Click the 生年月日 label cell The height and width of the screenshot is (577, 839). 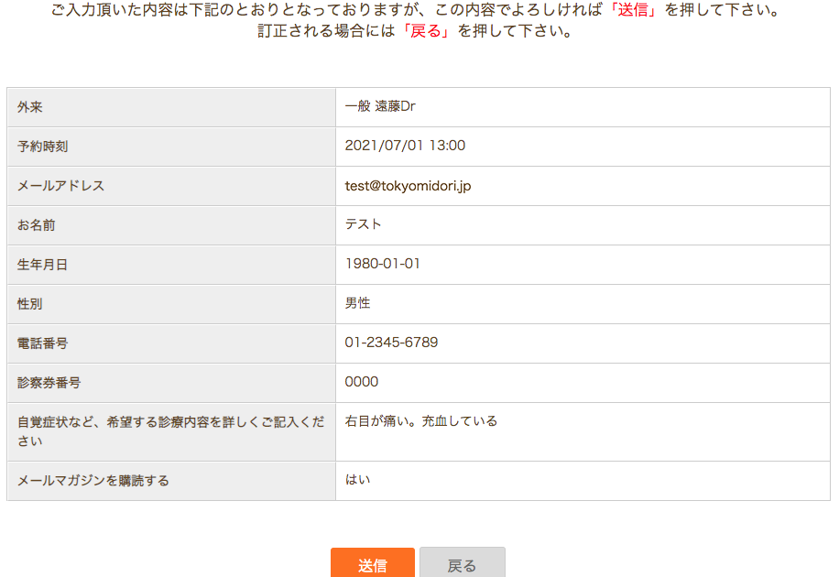pos(171,265)
